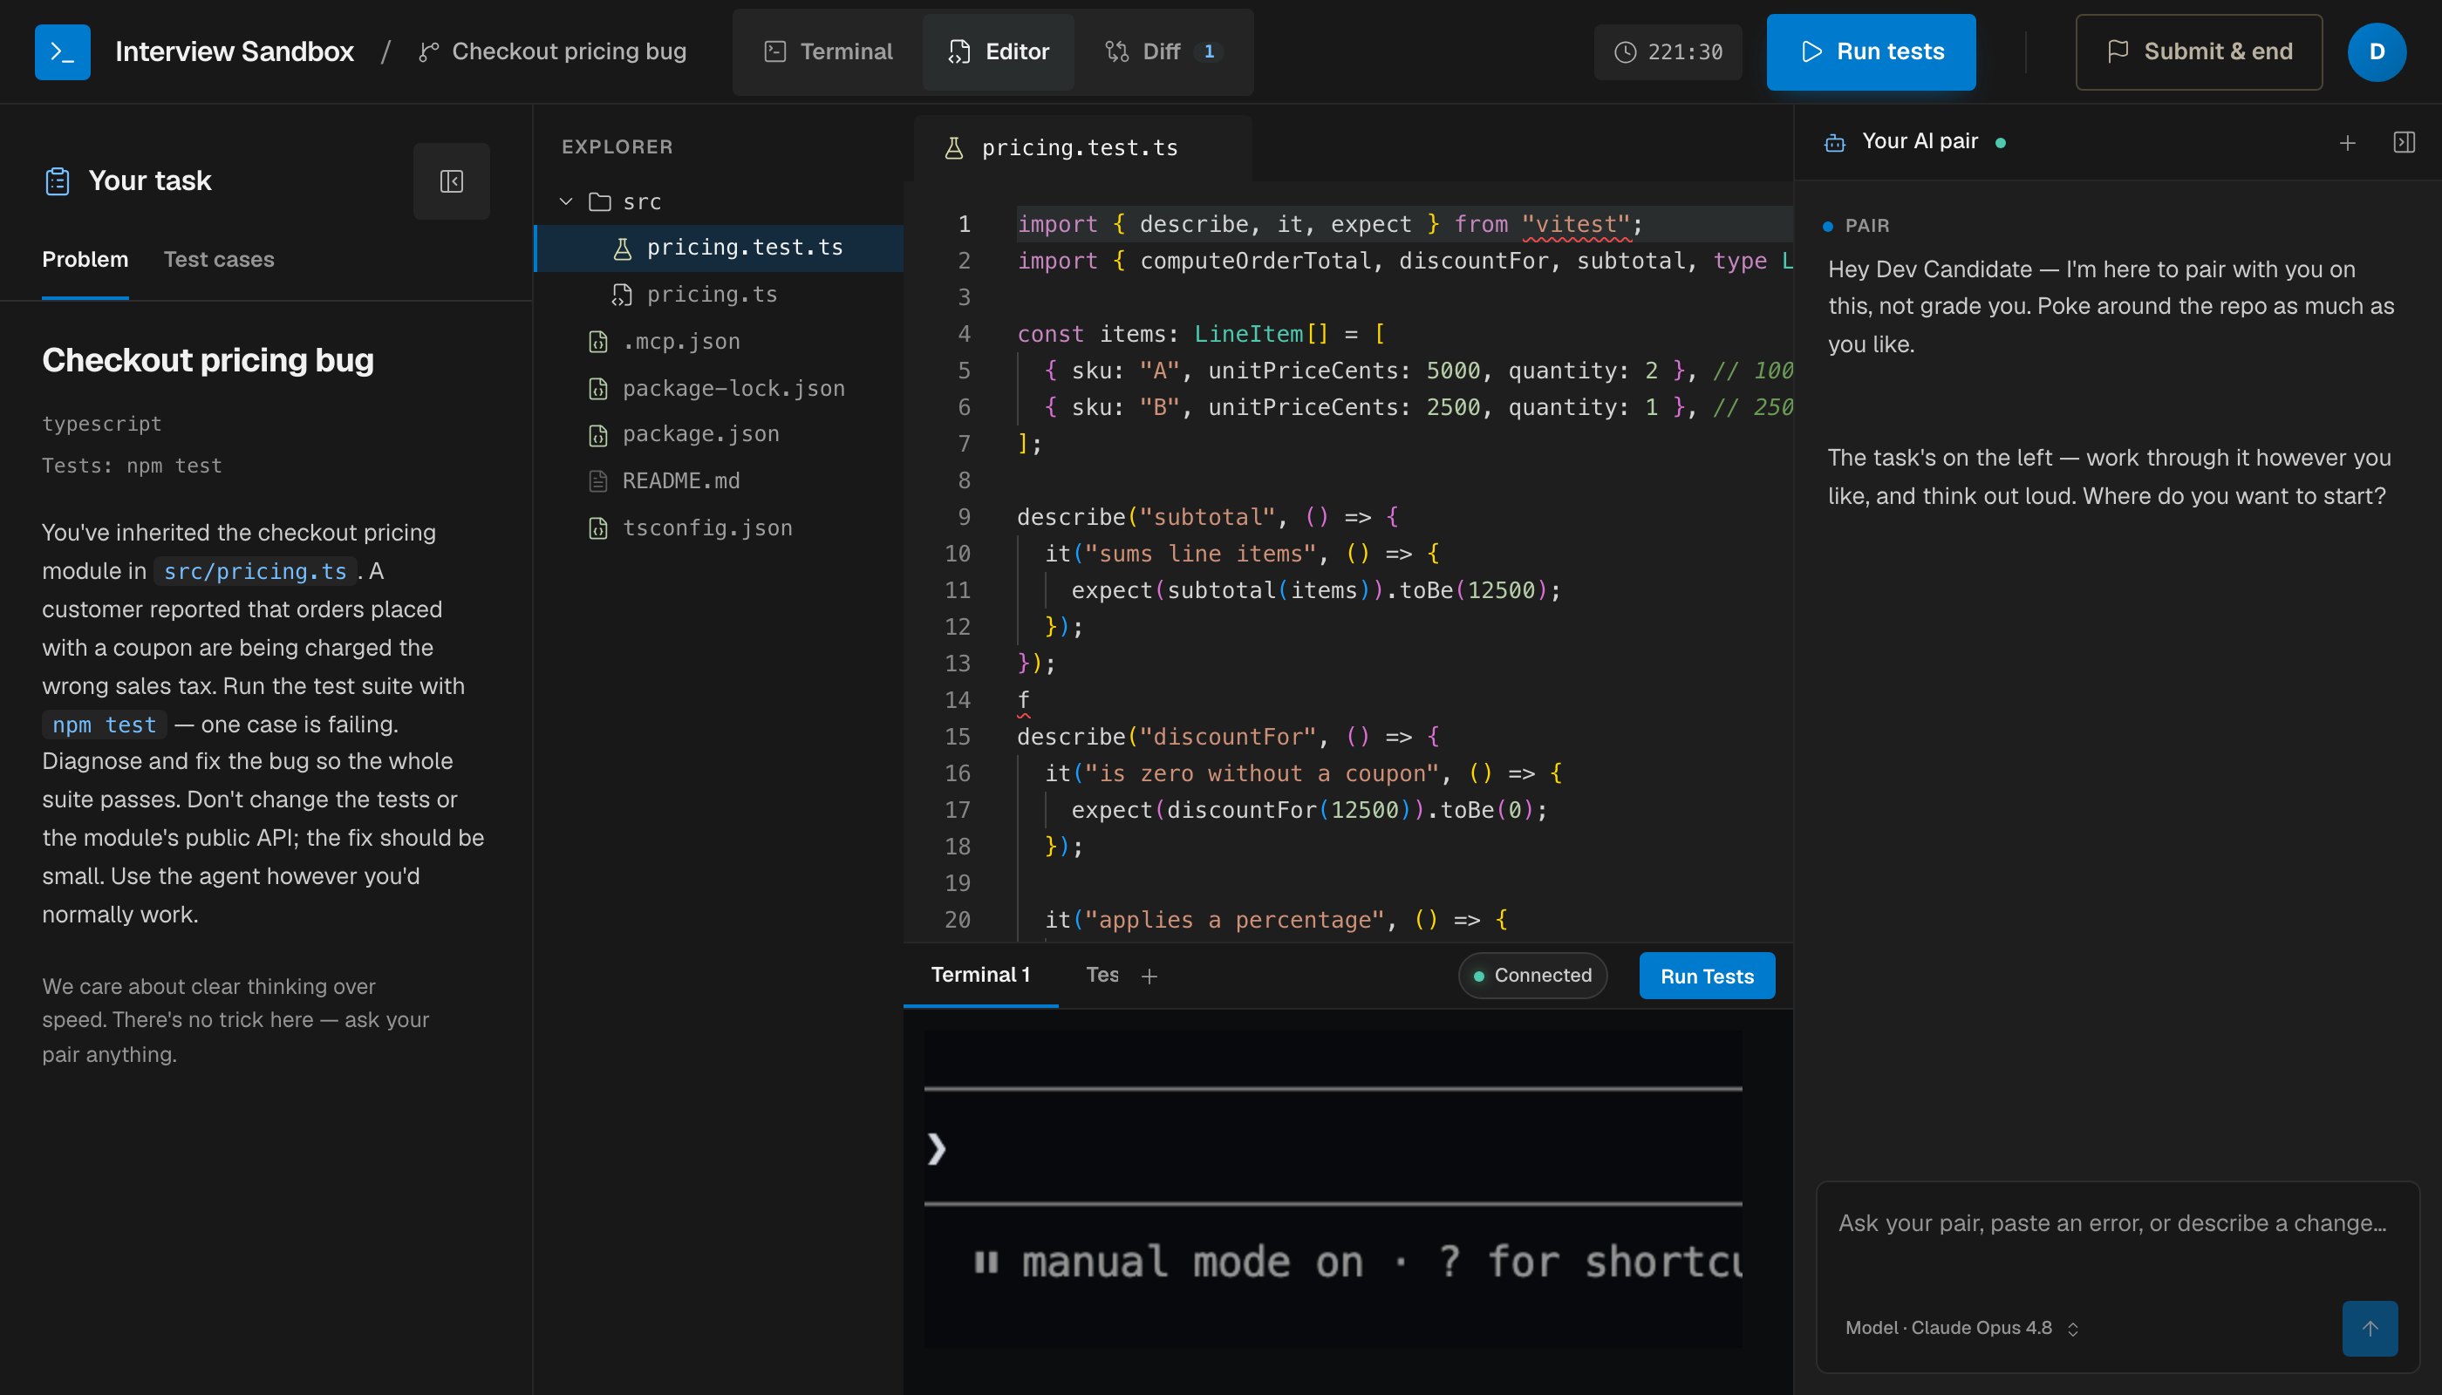This screenshot has height=1395, width=2442.
Task: Click the terminal prompt input line
Action: (x=1332, y=1147)
